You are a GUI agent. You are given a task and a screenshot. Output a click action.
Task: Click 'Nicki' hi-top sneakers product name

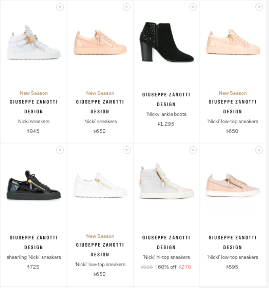(166, 257)
